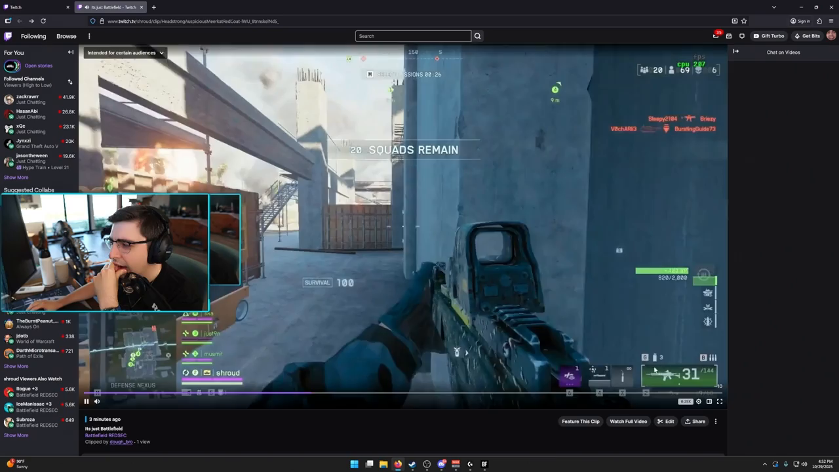The image size is (839, 472).
Task: Click Open stories link
Action: pos(39,66)
